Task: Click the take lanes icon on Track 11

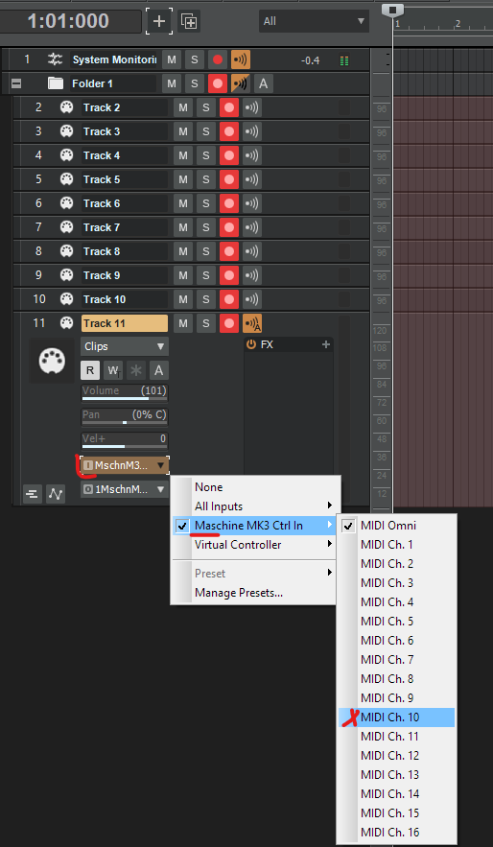Action: [33, 493]
